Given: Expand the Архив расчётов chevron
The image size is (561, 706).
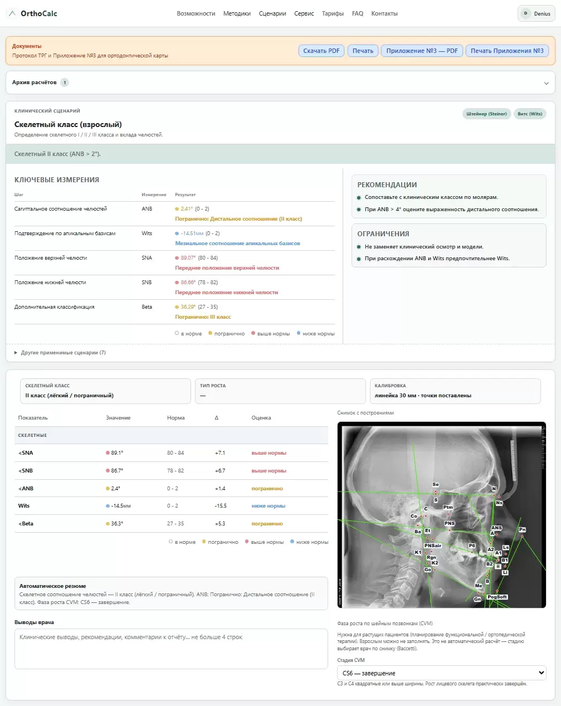Looking at the screenshot, I should click(x=546, y=83).
